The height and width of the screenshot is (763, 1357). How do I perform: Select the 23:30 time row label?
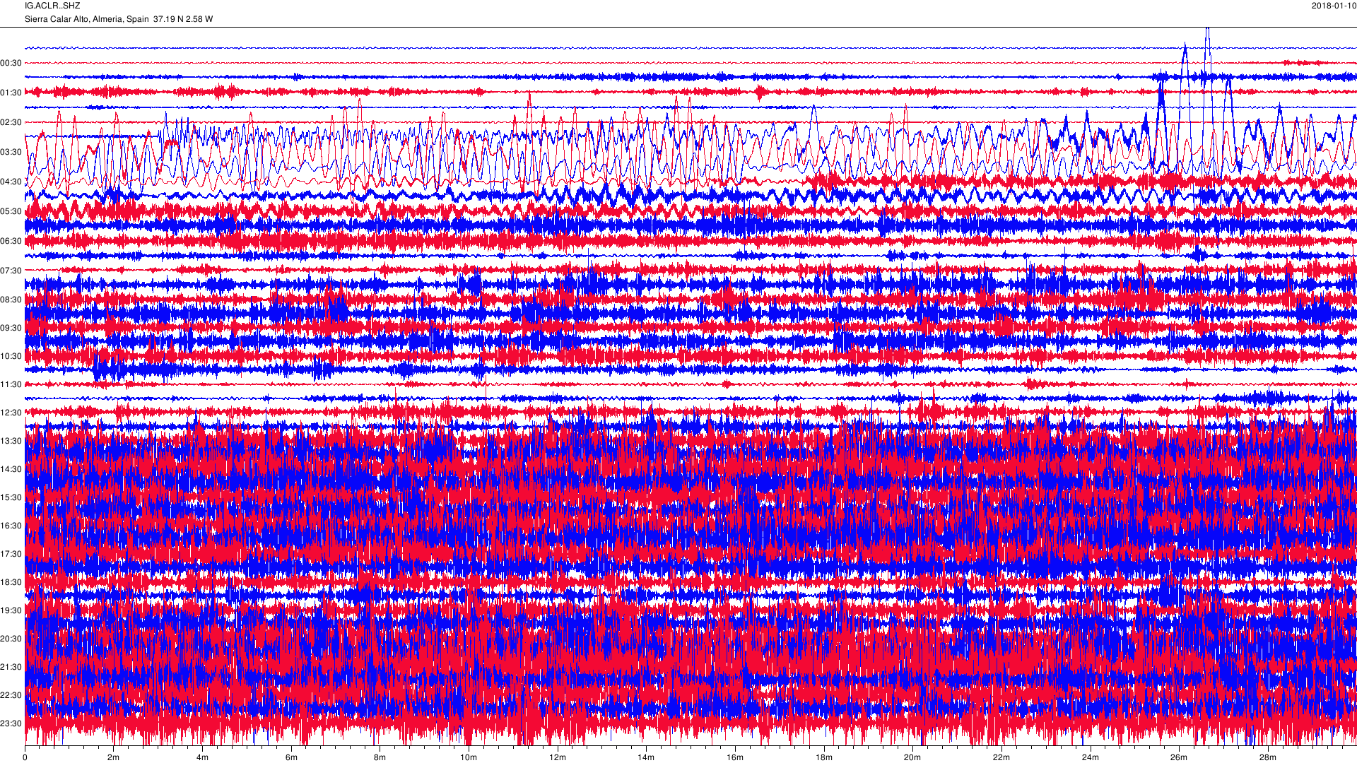click(11, 724)
